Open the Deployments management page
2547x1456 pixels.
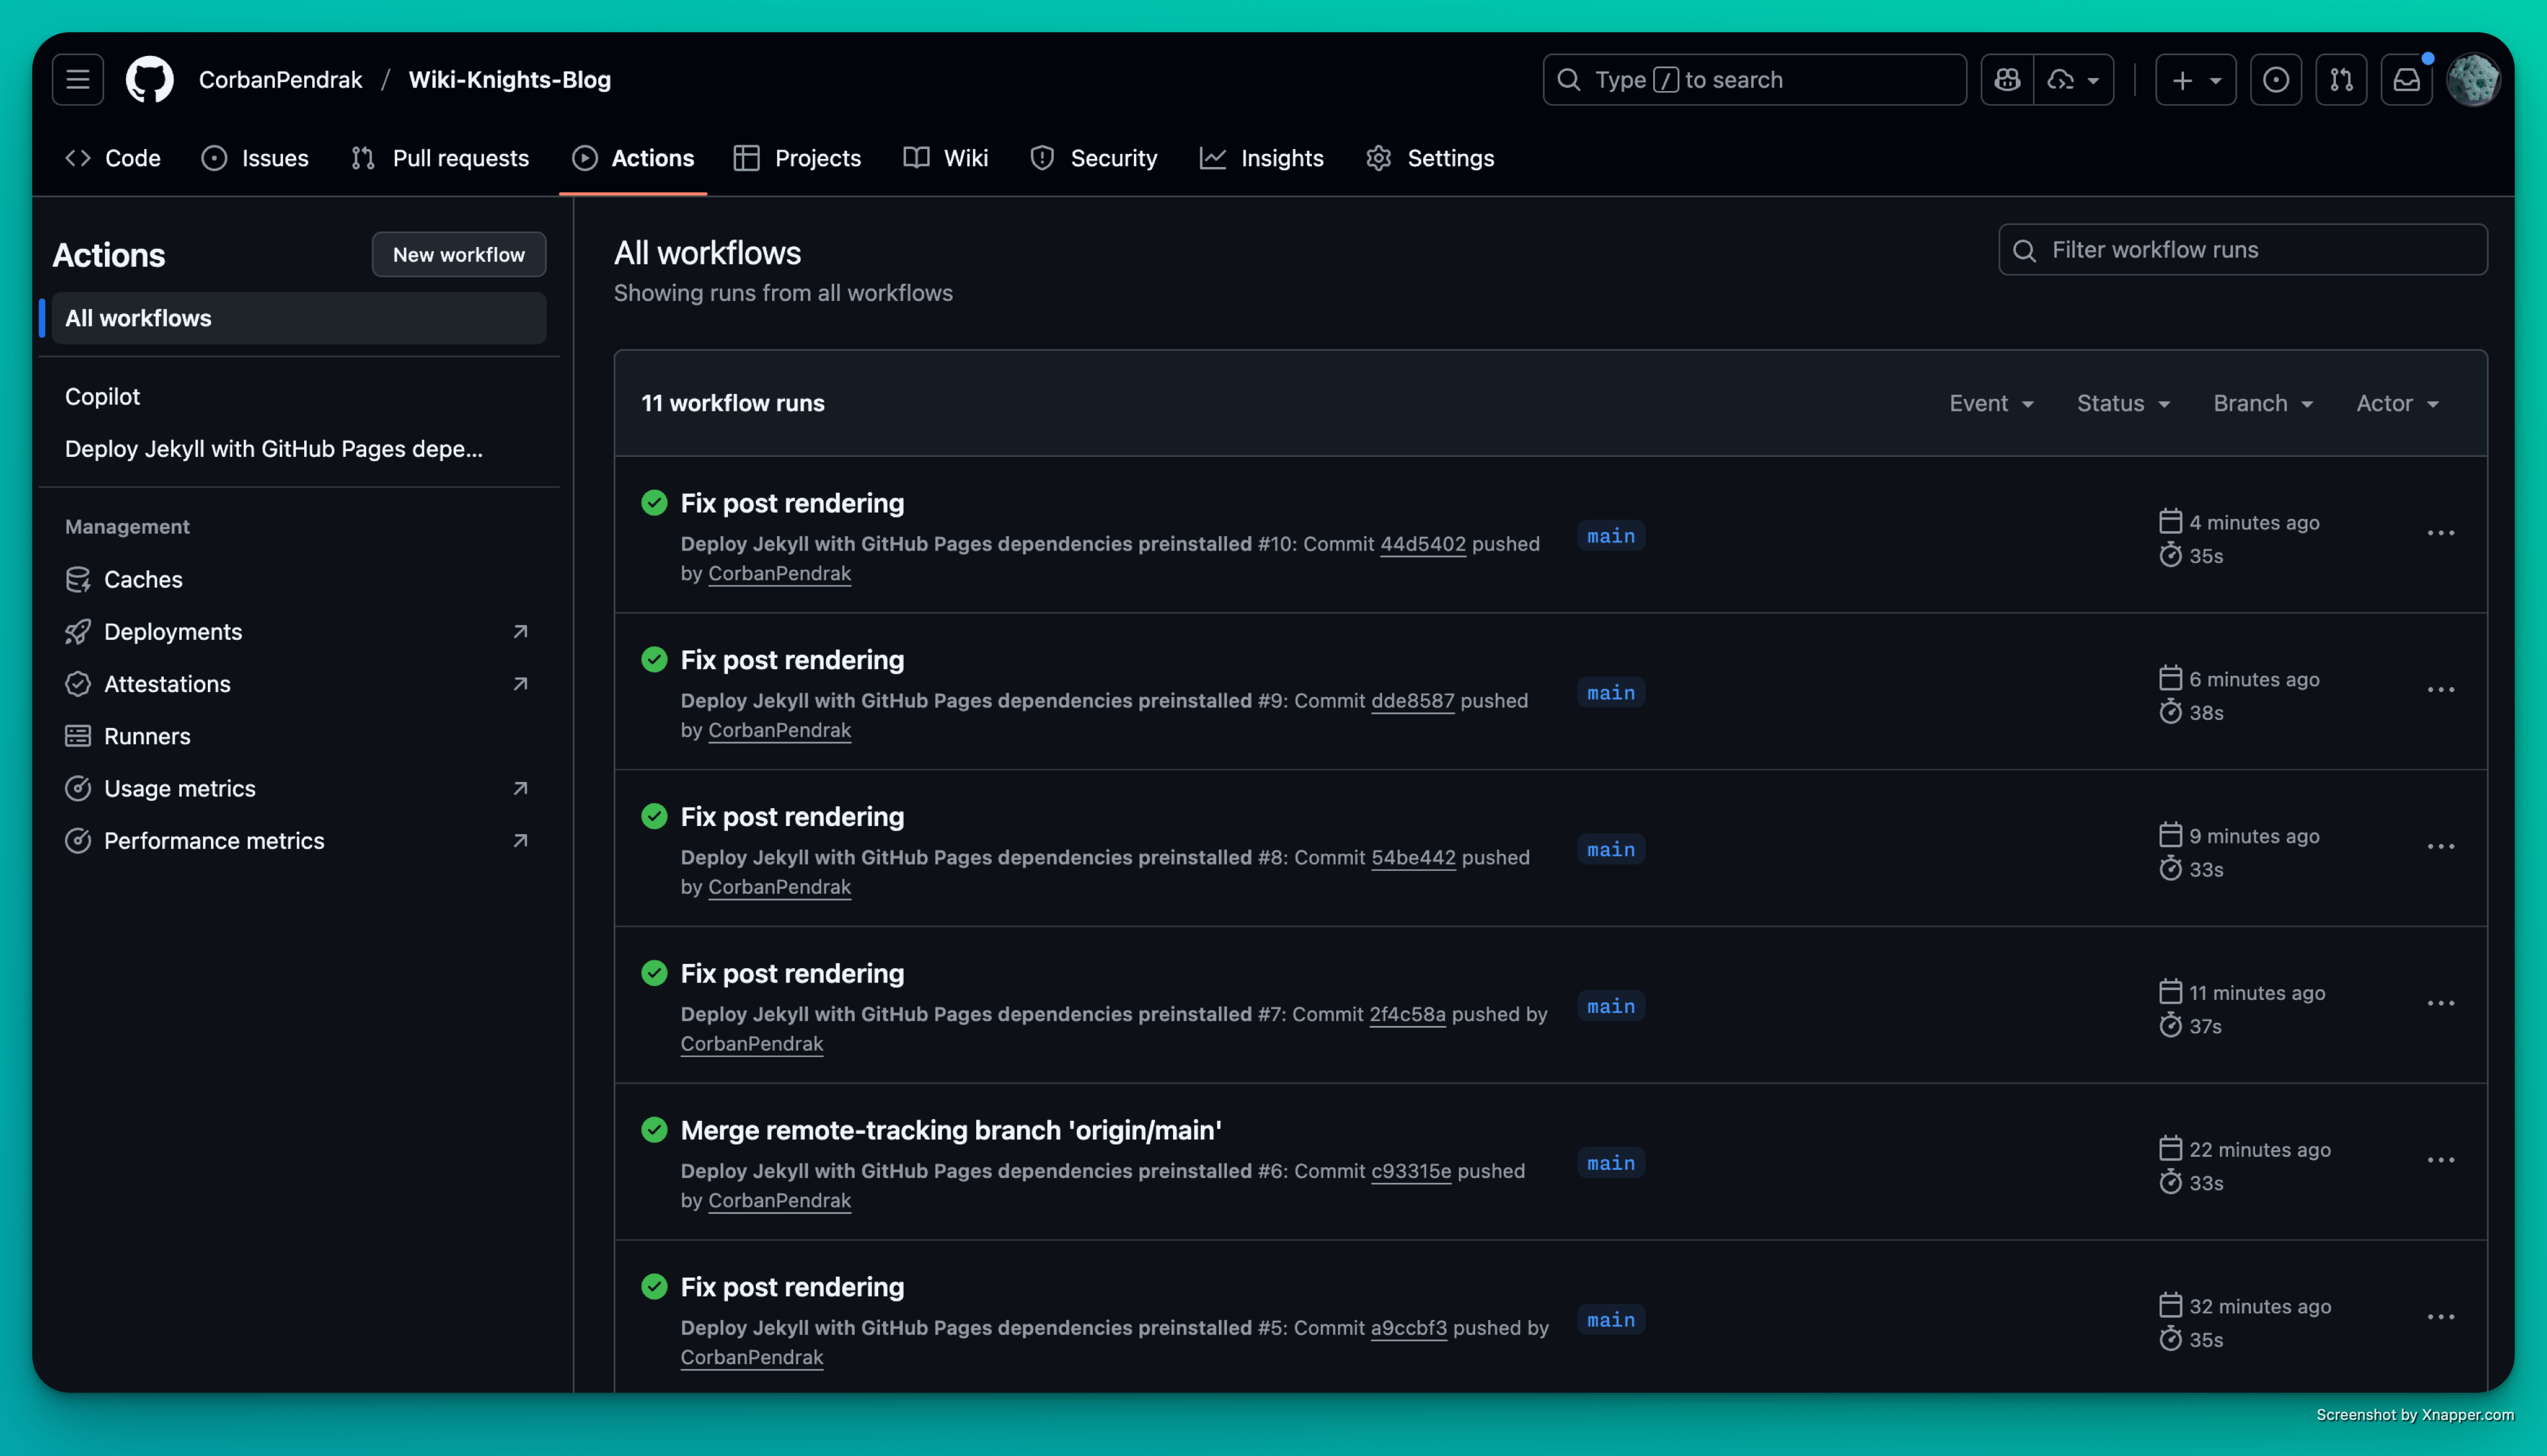173,632
